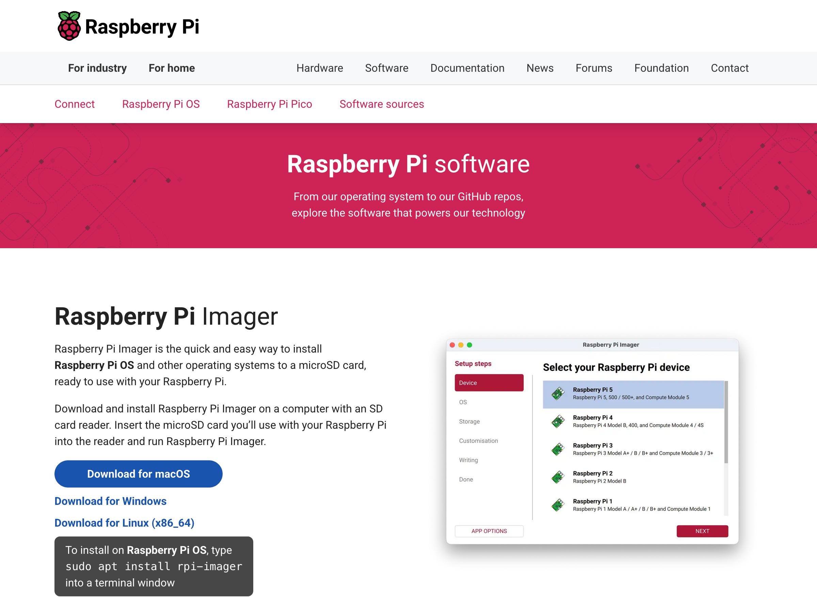Viewport: 817px width, 597px height.
Task: Select the Done setup step
Action: coord(466,480)
